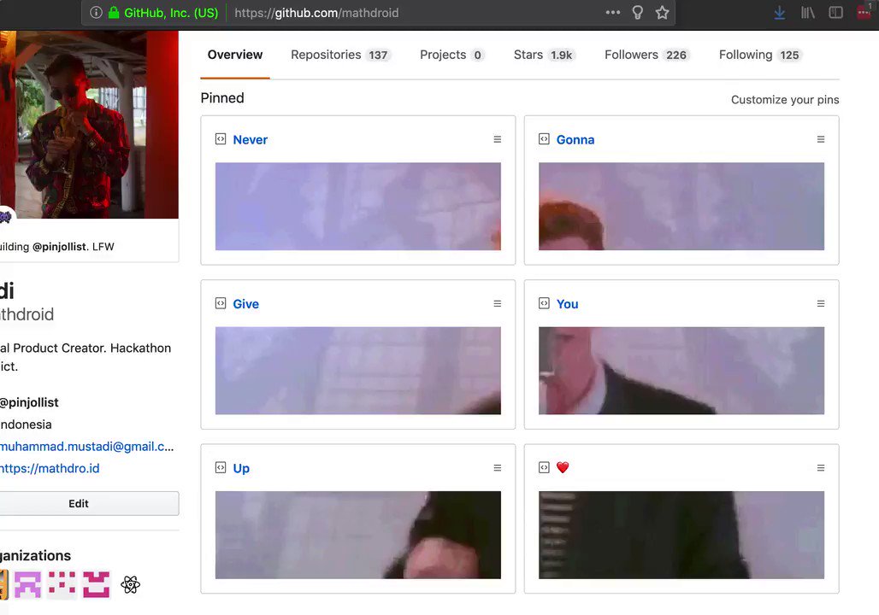Click the repository icon beside Give
The height and width of the screenshot is (615, 879).
pos(221,303)
